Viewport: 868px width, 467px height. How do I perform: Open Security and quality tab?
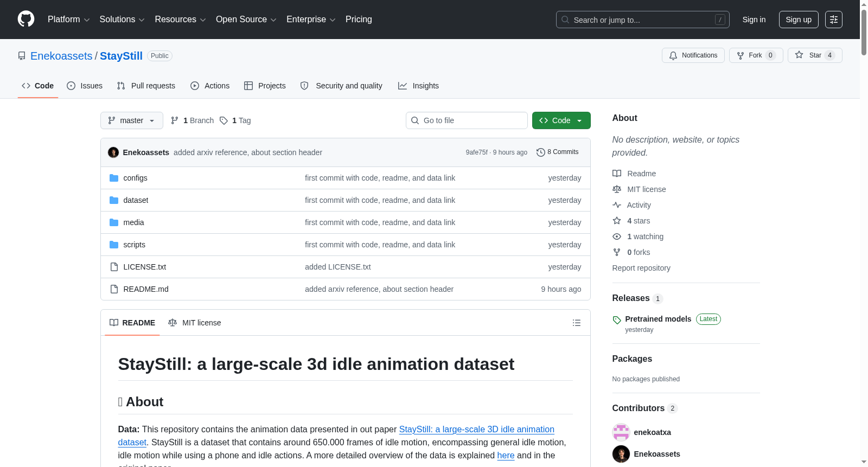pyautogui.click(x=341, y=86)
